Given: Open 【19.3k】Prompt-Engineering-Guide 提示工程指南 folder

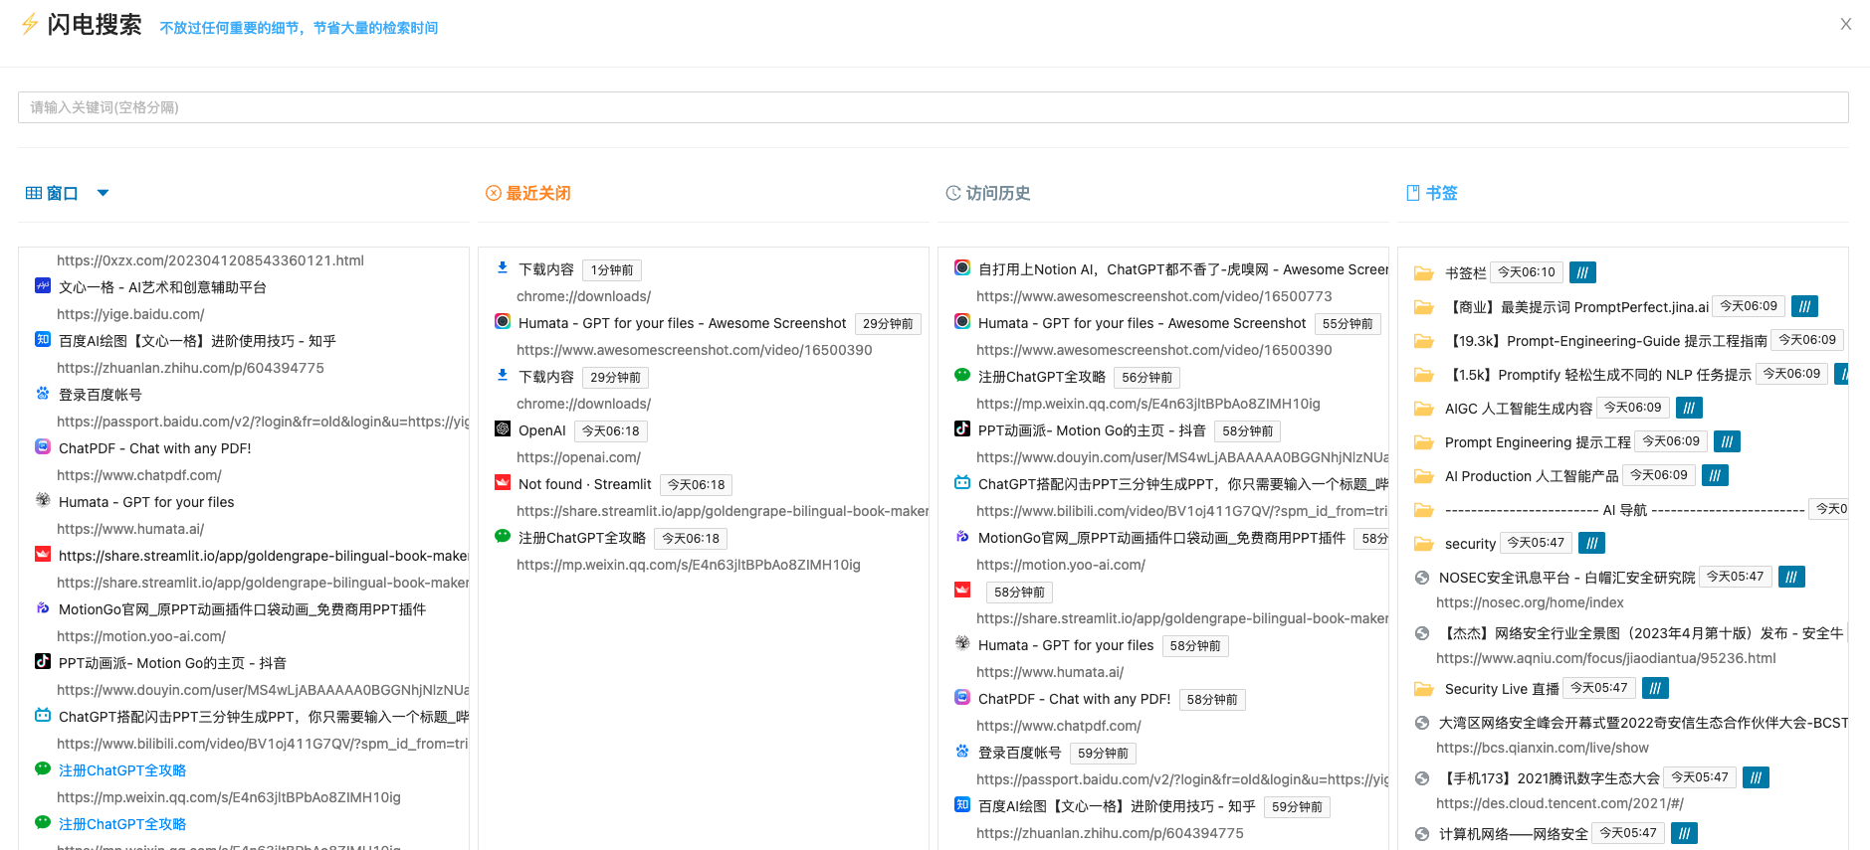Looking at the screenshot, I should point(1606,341).
